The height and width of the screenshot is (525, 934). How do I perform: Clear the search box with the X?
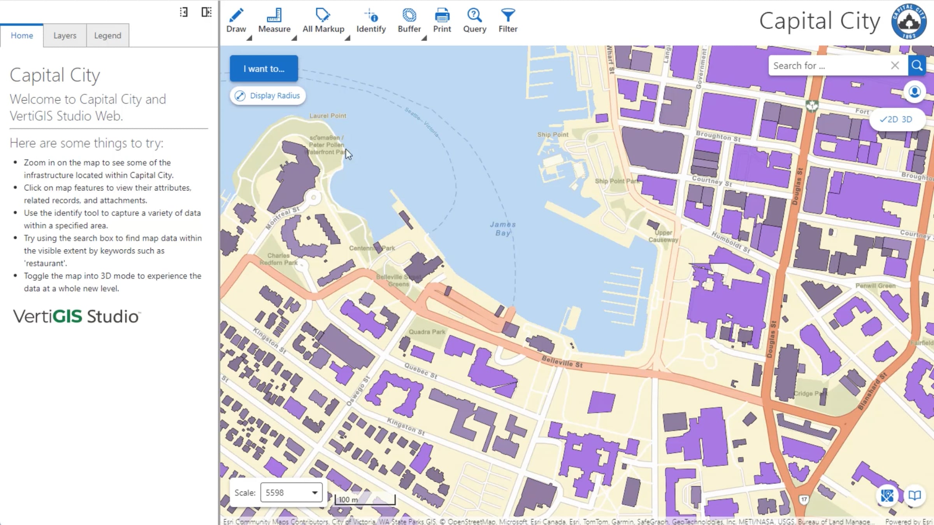click(895, 65)
